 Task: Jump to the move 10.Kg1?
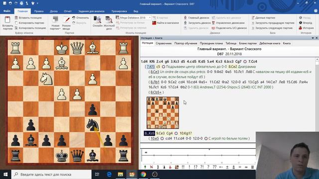(186, 133)
